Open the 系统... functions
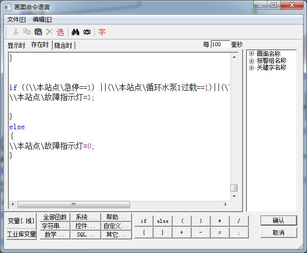 tap(86, 217)
